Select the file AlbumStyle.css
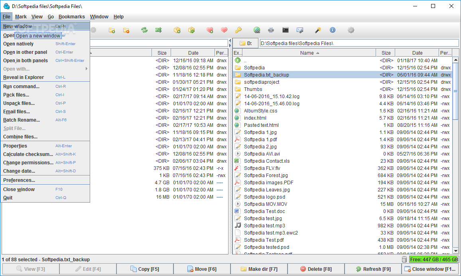 click(343, 111)
